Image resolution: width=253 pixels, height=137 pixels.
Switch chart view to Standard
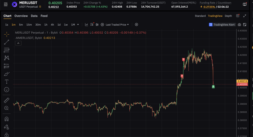tap(200, 16)
